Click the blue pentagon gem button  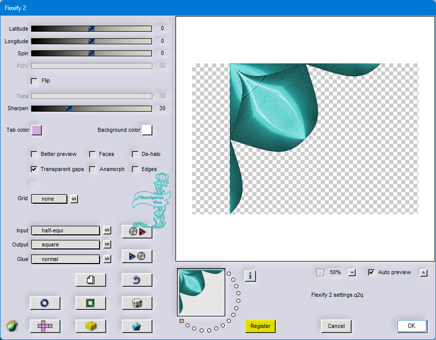[x=137, y=326]
